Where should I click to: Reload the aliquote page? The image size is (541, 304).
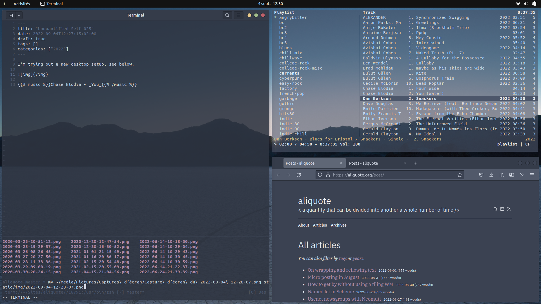click(299, 175)
